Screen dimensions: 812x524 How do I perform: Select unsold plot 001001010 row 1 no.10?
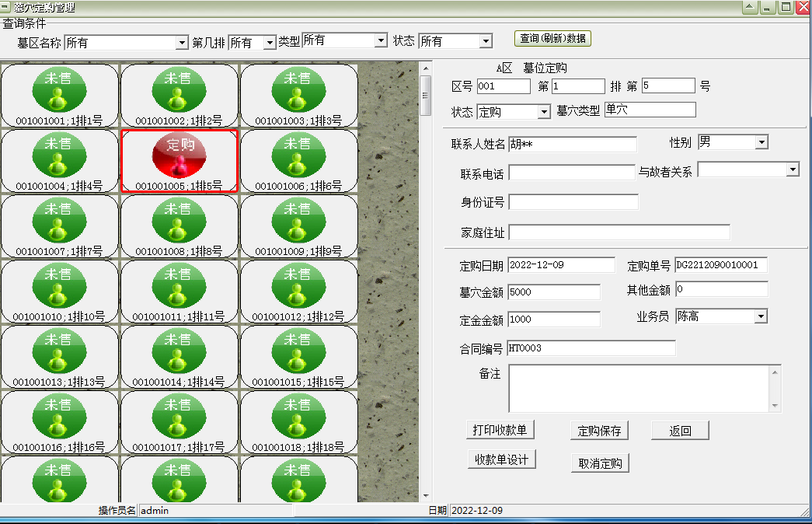point(60,292)
